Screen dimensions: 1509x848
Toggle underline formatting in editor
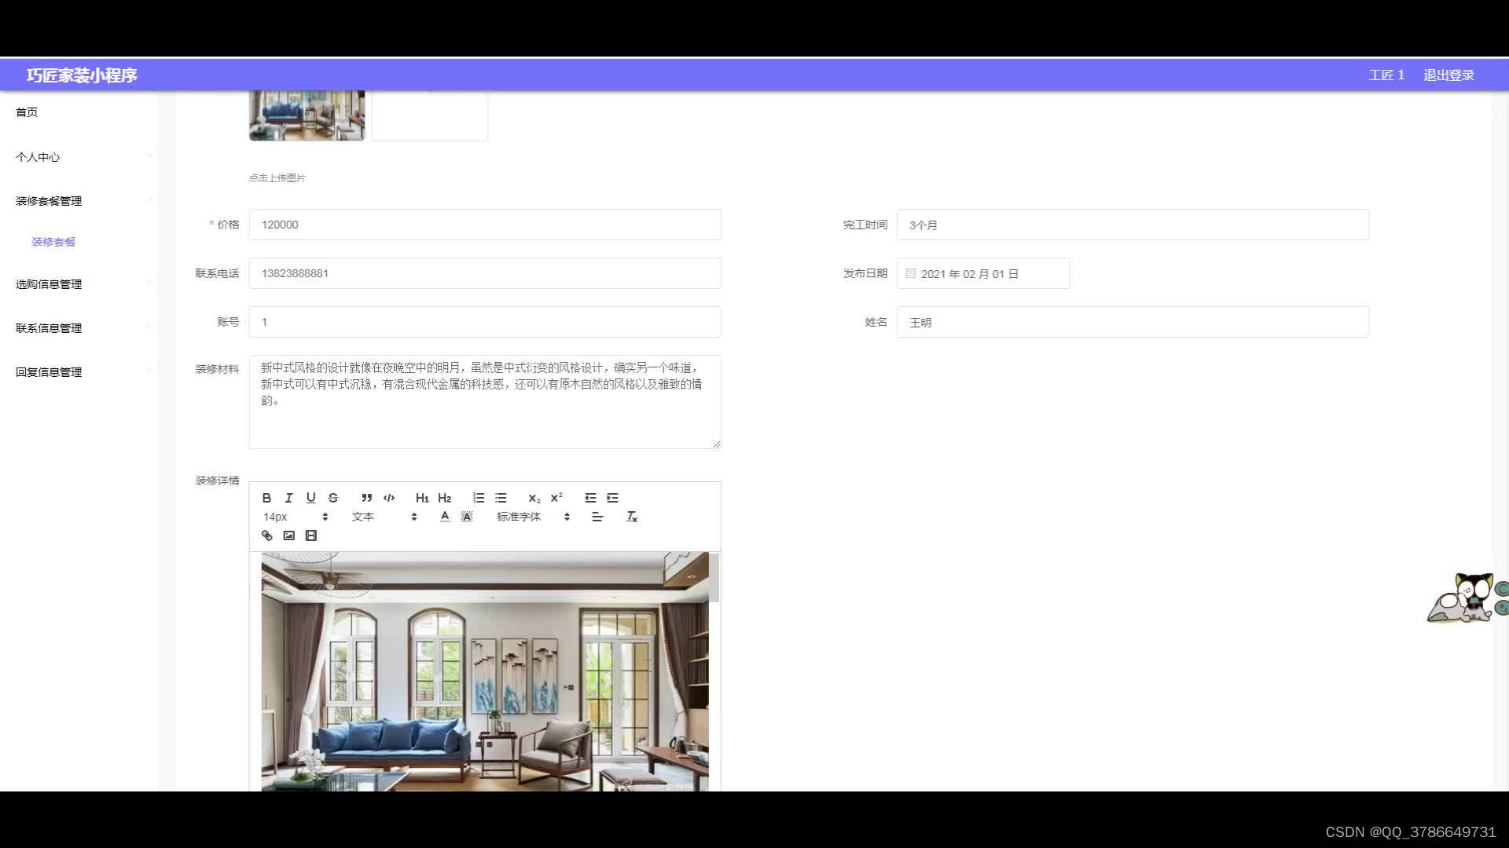coord(310,498)
